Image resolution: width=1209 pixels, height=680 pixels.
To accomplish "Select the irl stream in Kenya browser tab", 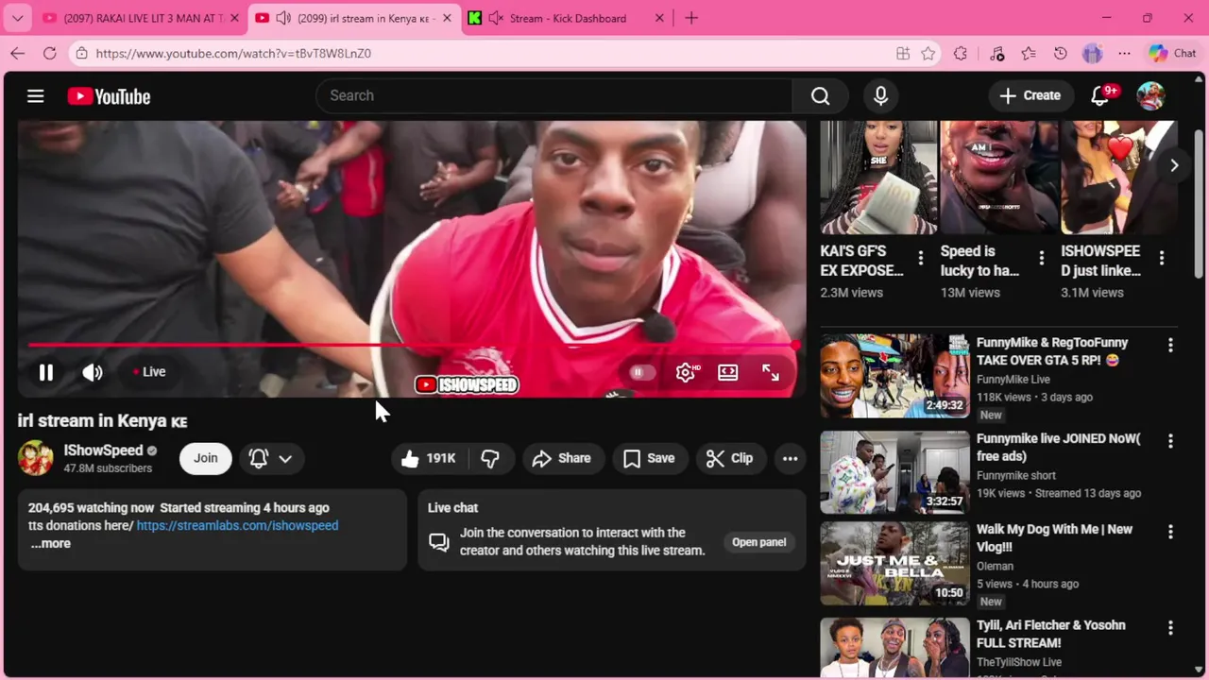I will point(354,18).
